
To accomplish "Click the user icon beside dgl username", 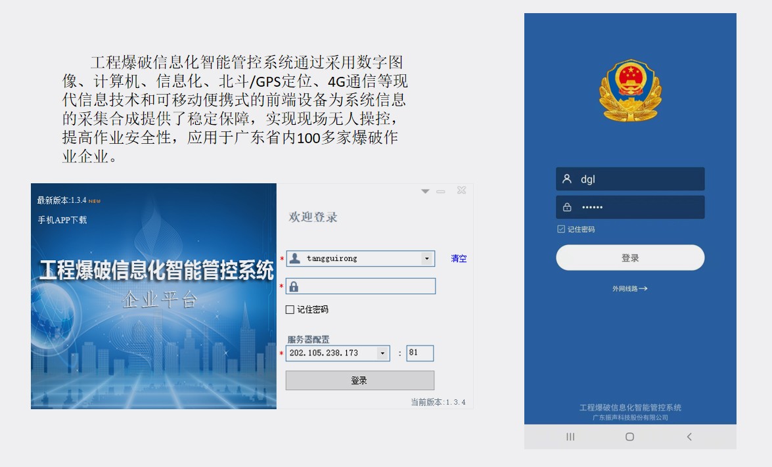I will click(567, 179).
